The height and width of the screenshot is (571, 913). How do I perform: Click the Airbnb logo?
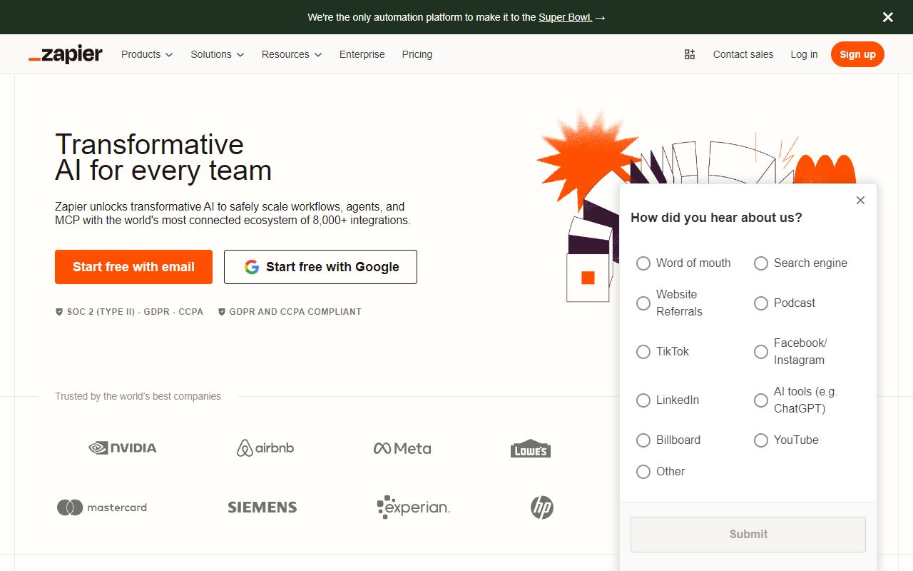click(x=265, y=448)
